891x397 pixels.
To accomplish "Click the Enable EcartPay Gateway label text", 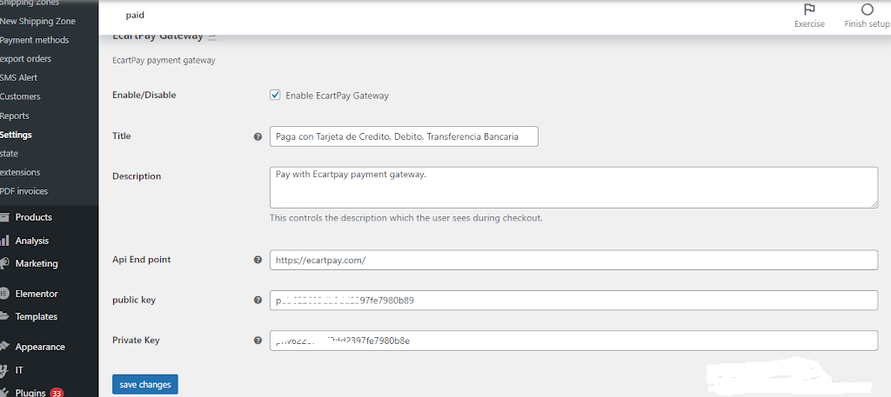I will 337,96.
